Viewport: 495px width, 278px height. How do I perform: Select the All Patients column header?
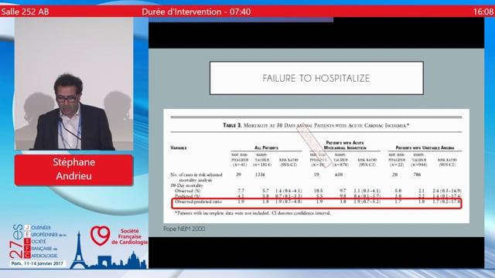point(266,147)
